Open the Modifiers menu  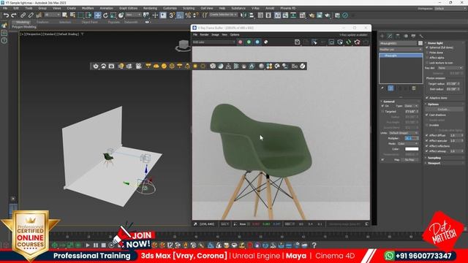click(x=88, y=8)
